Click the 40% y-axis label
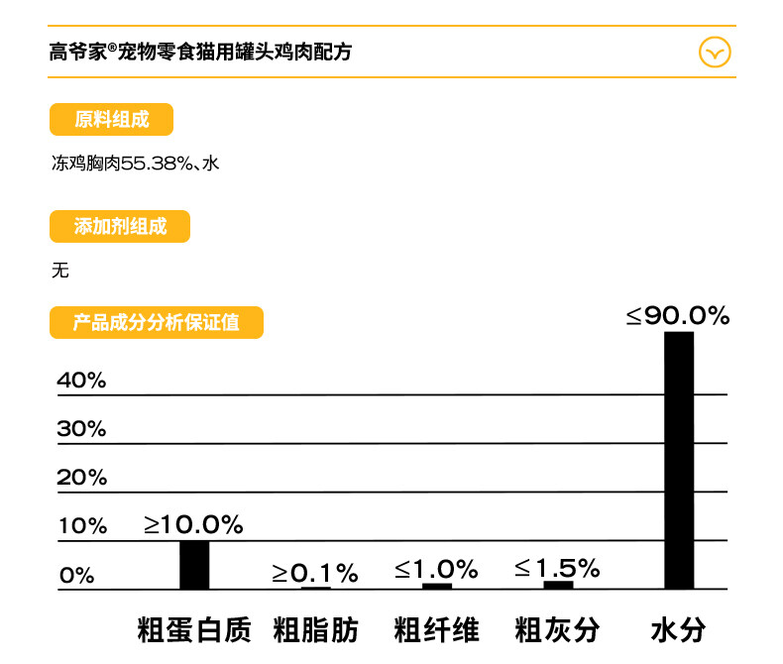This screenshot has height=664, width=783. [81, 381]
